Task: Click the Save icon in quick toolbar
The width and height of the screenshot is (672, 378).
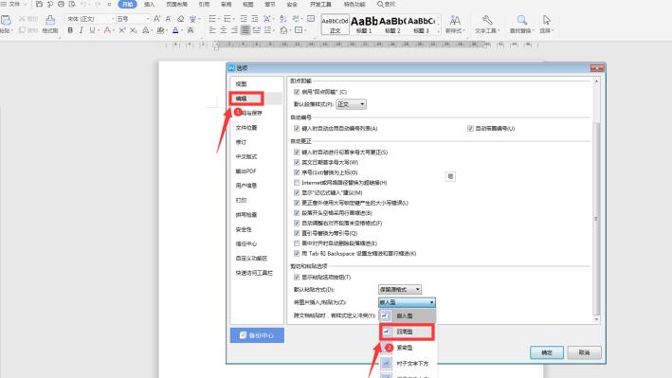Action: pyautogui.click(x=39, y=5)
